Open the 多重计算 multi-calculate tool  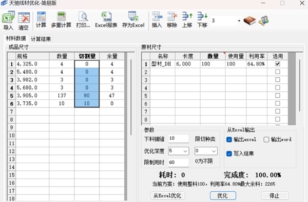click(61, 19)
